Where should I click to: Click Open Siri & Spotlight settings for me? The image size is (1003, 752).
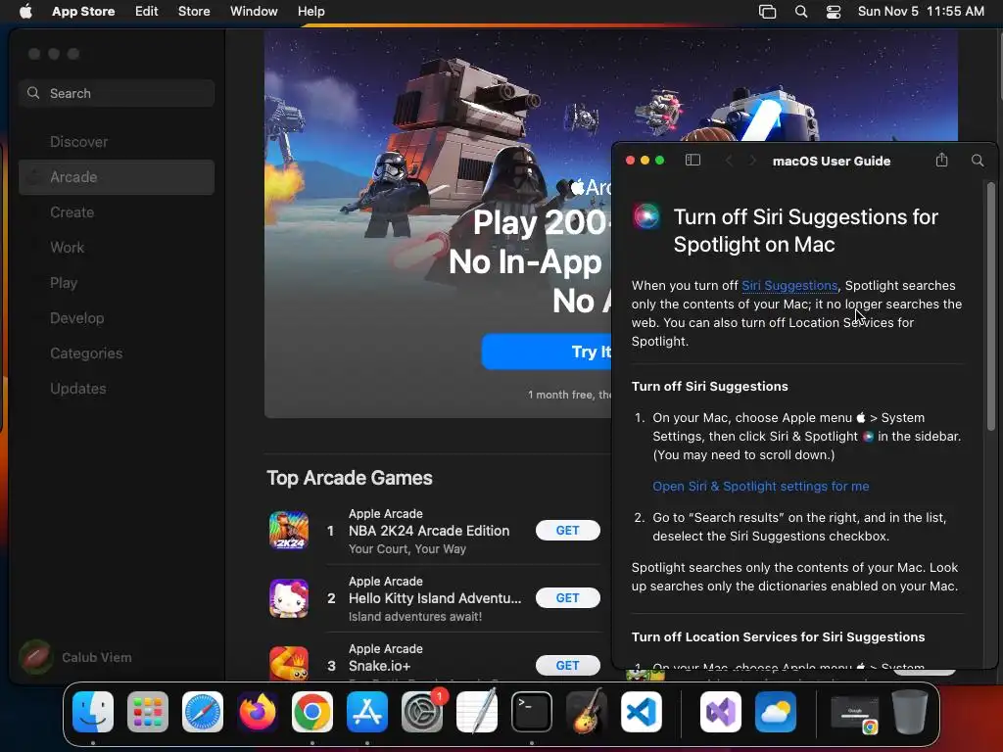[760, 486]
